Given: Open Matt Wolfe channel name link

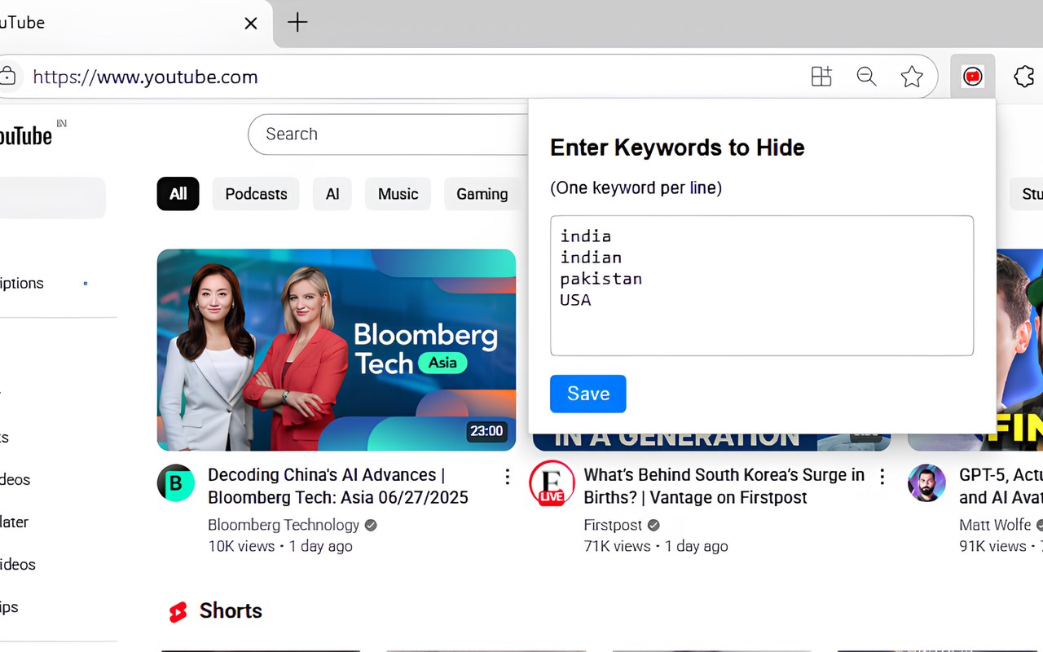Looking at the screenshot, I should coord(995,525).
